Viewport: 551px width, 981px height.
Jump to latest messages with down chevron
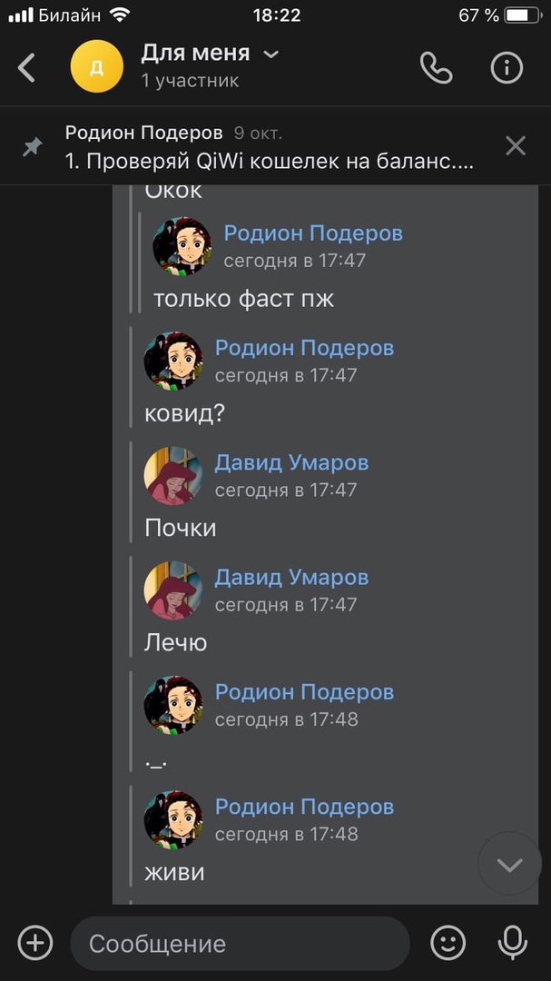click(510, 865)
